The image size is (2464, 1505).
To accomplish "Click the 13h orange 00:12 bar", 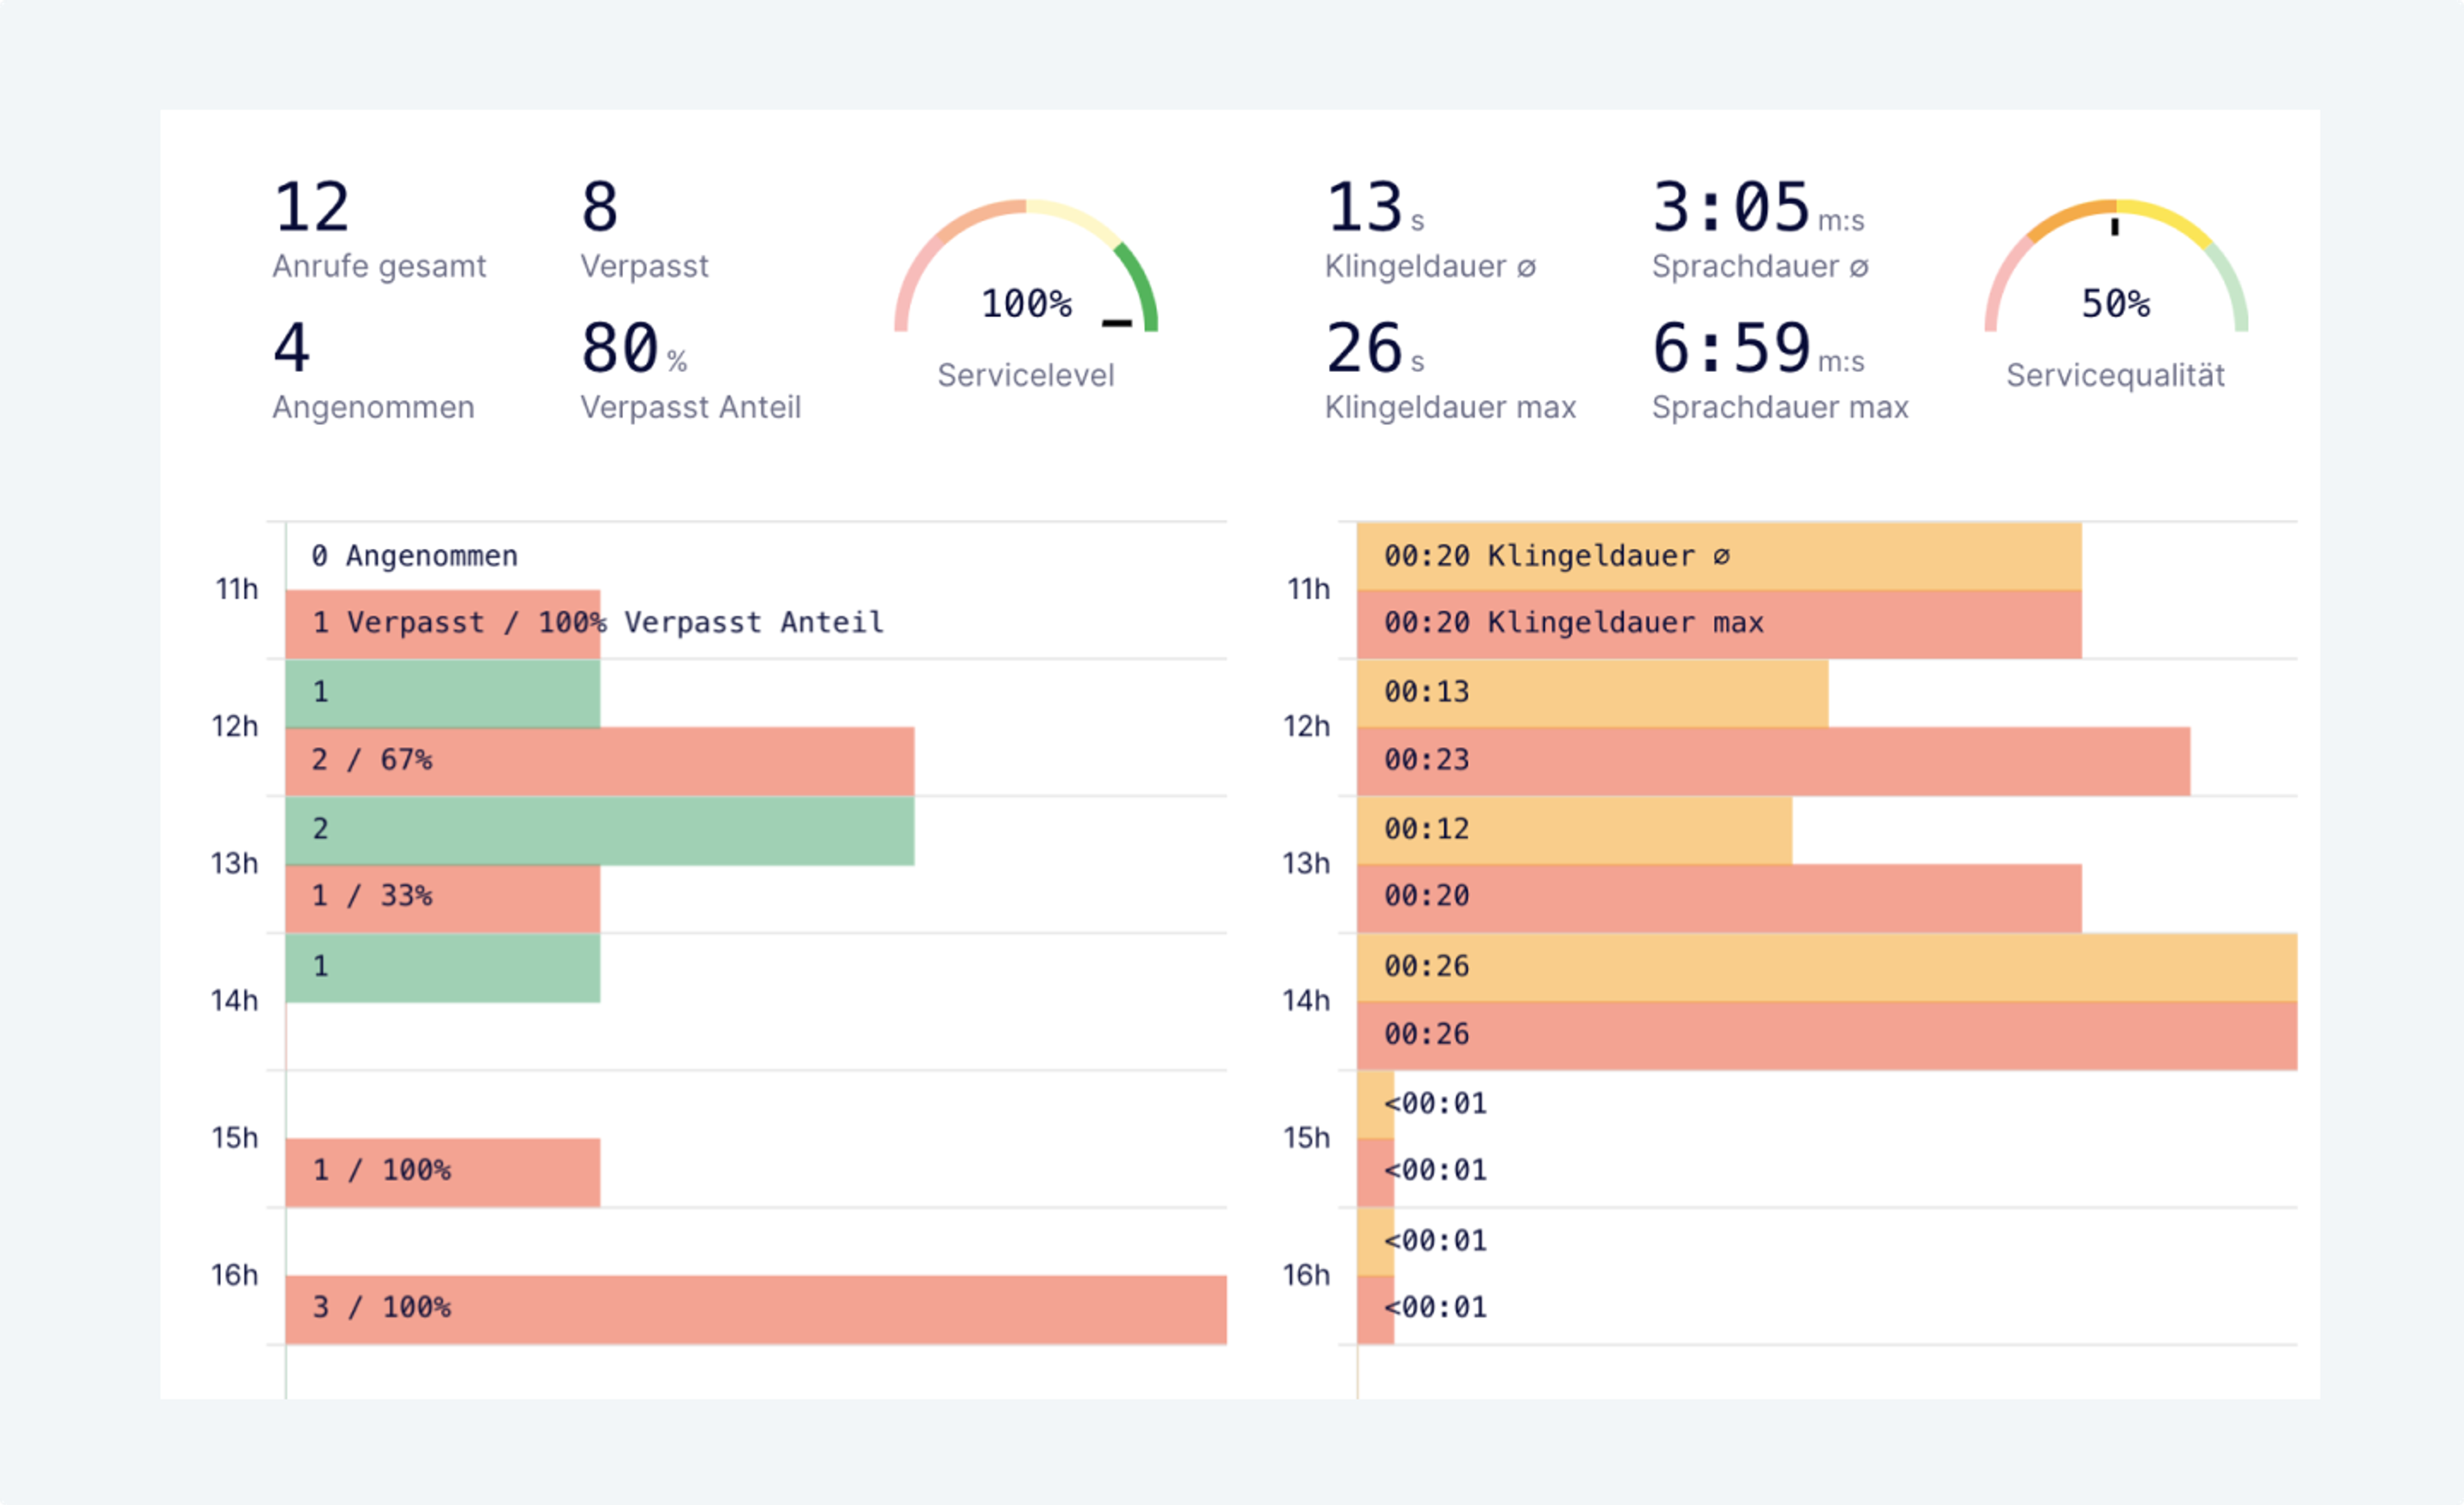I will click(x=1574, y=829).
